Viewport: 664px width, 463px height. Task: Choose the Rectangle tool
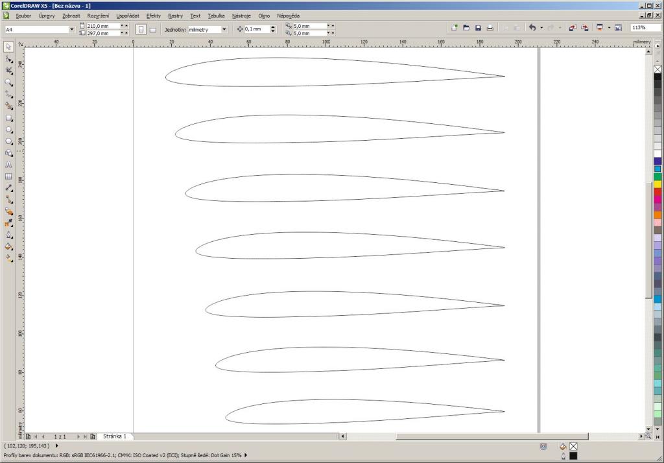8,118
